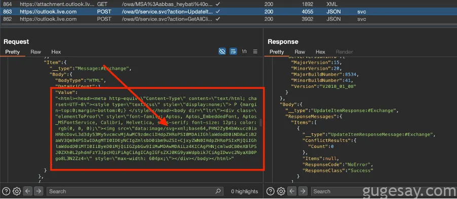This screenshot has width=457, height=199.
Task: Click the UpdateItemResponseMessage:#Exchange type line
Action: click(369, 134)
